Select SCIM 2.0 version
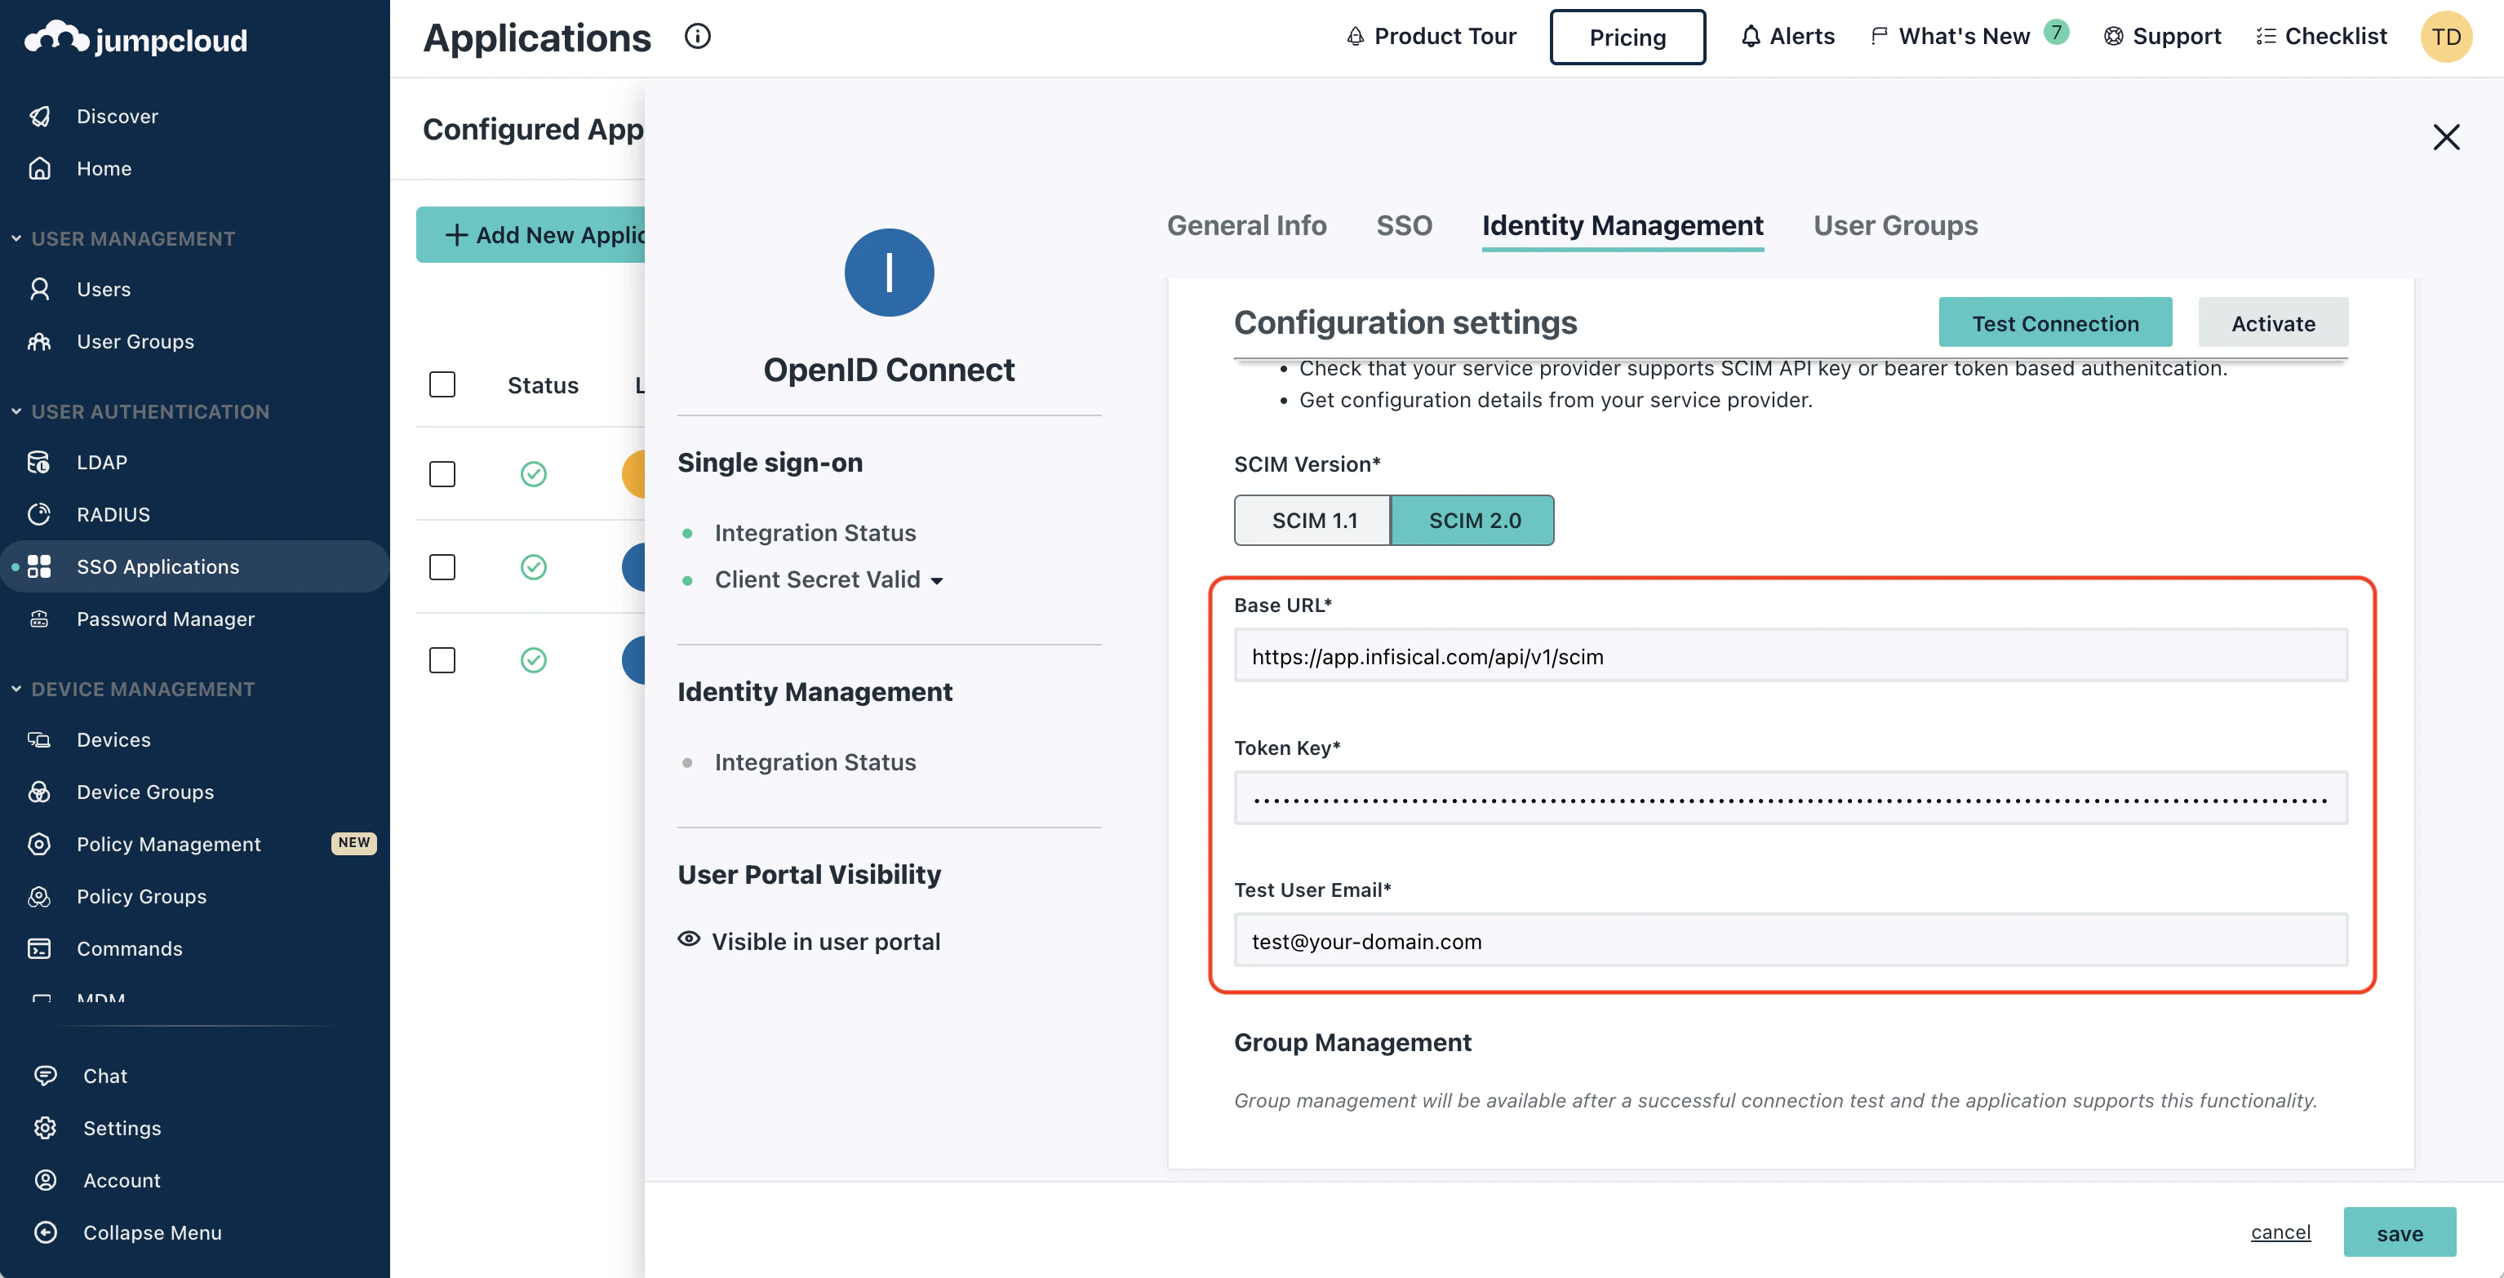Image resolution: width=2504 pixels, height=1278 pixels. (x=1474, y=521)
